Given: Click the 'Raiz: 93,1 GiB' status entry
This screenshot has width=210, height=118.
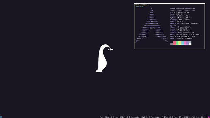Looking at the screenshot, I should click(106, 117).
